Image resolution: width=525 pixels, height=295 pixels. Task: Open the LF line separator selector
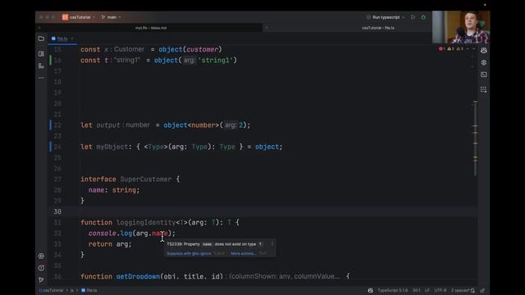tap(427, 290)
